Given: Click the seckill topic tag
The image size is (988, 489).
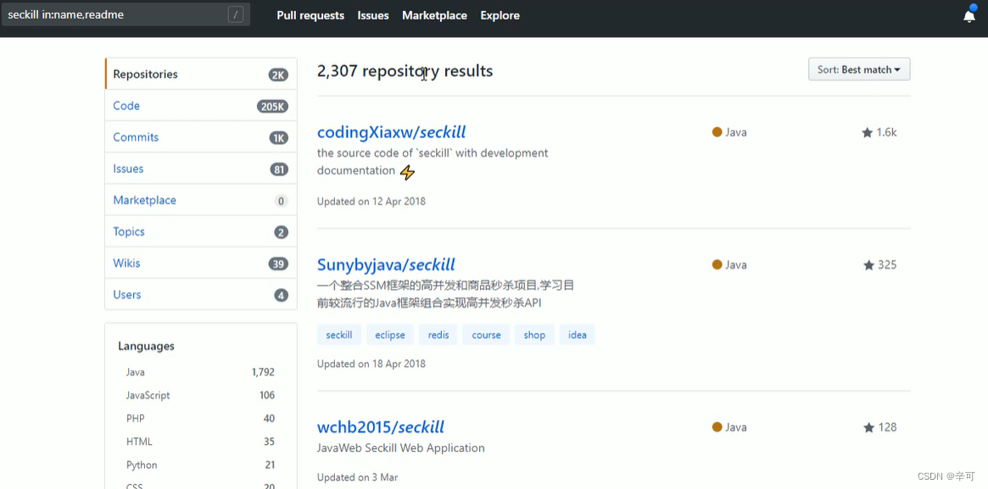Looking at the screenshot, I should click(339, 335).
